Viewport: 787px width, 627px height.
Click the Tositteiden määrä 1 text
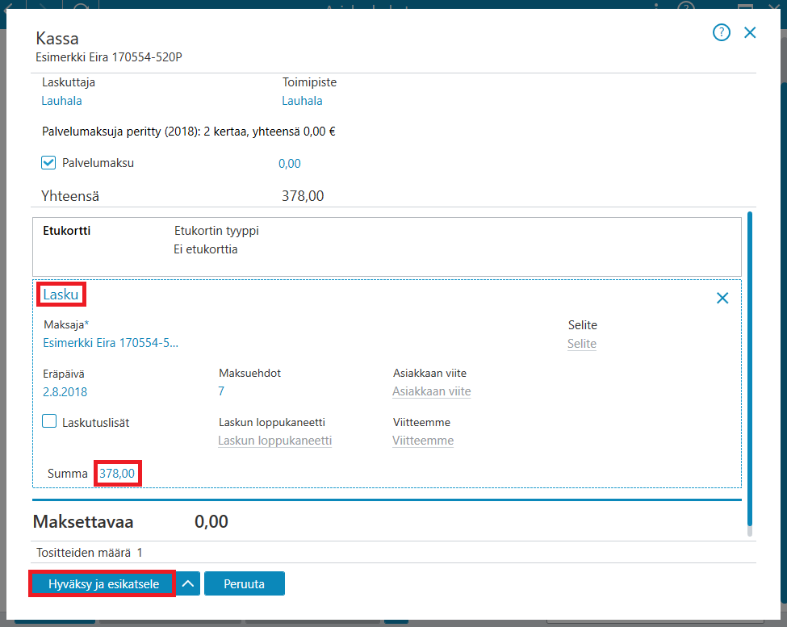click(90, 553)
